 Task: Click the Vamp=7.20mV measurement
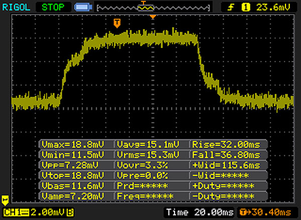click(x=73, y=196)
